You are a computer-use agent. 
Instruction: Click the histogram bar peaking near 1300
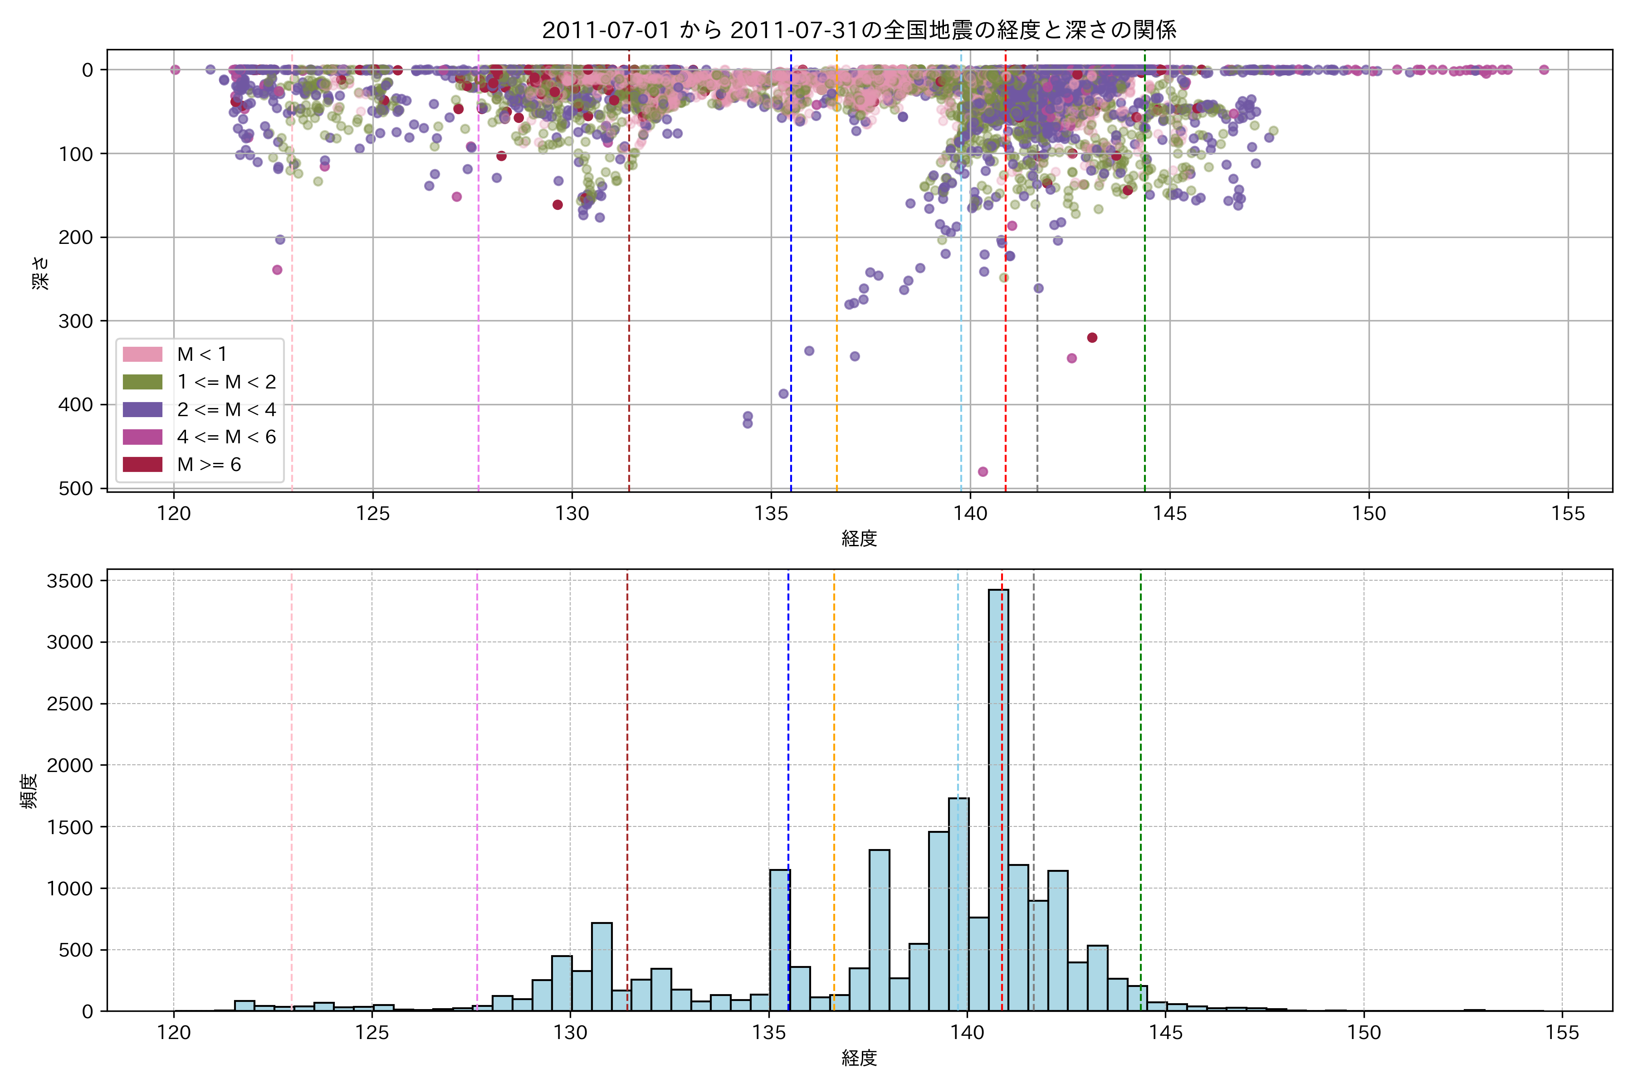pos(879,930)
